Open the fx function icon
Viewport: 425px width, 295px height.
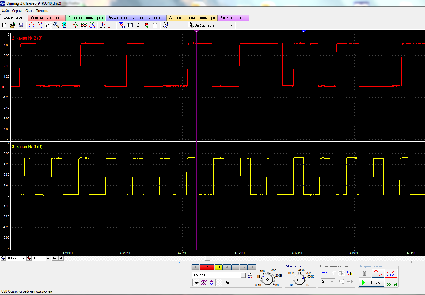[227, 282]
